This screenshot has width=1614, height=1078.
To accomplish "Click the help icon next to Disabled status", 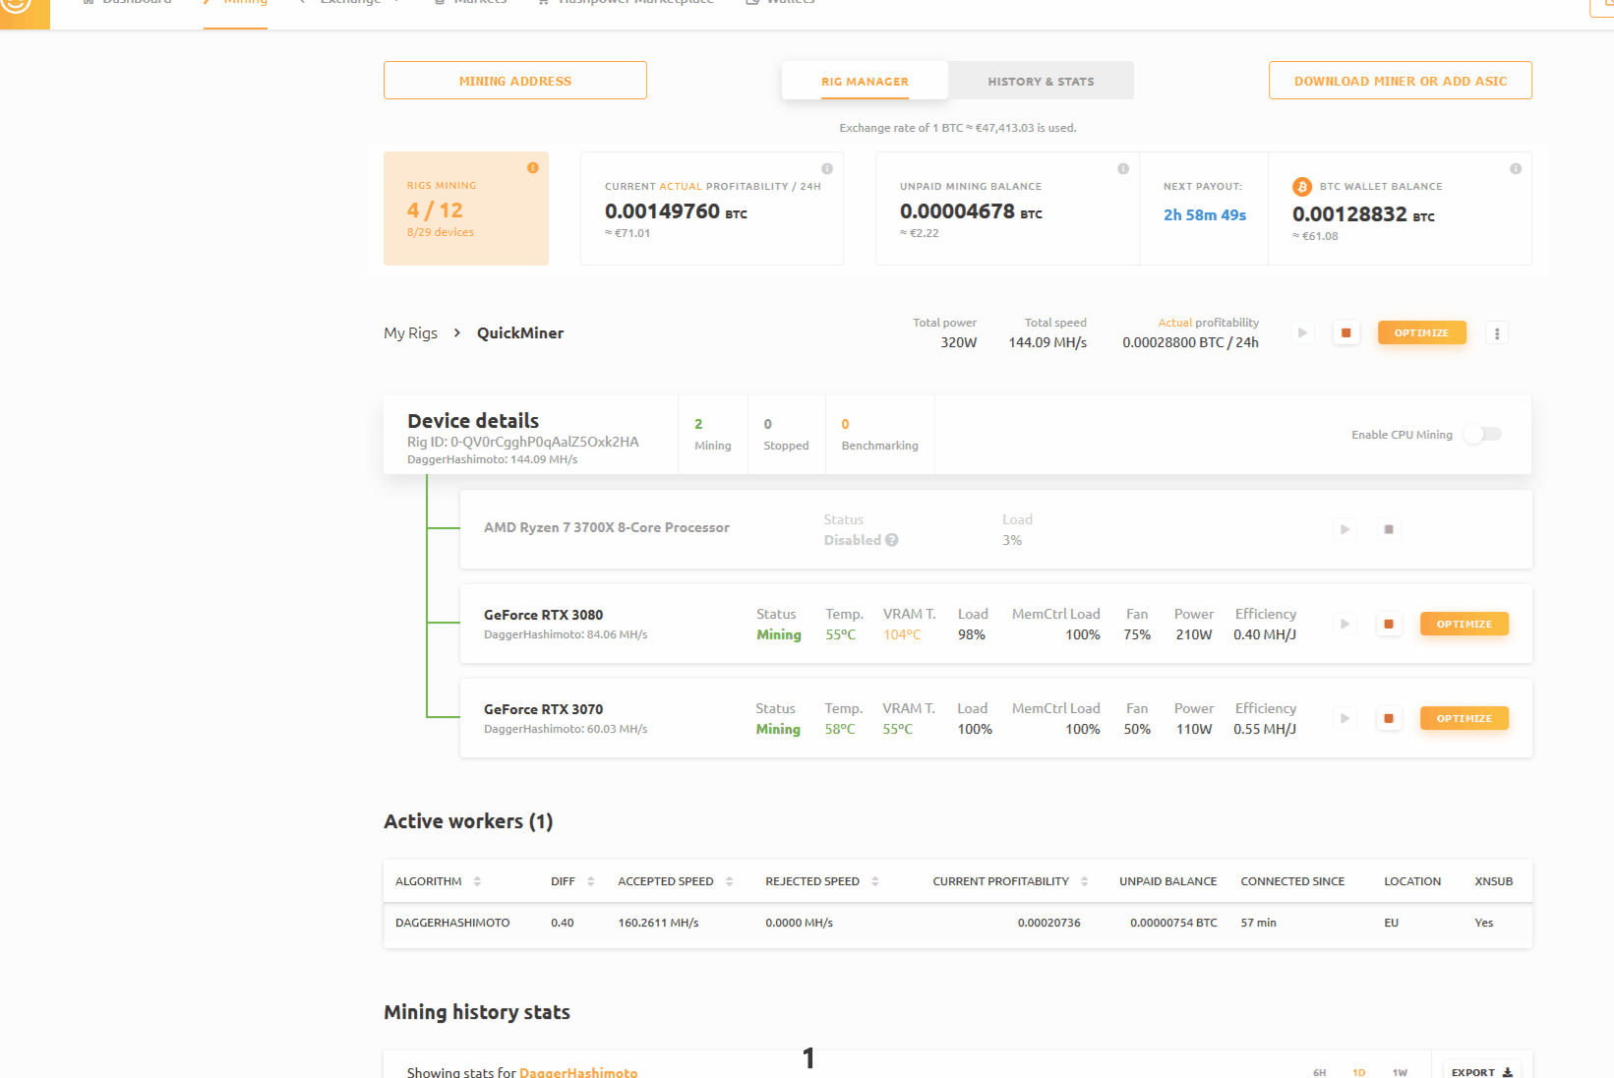I will (892, 540).
